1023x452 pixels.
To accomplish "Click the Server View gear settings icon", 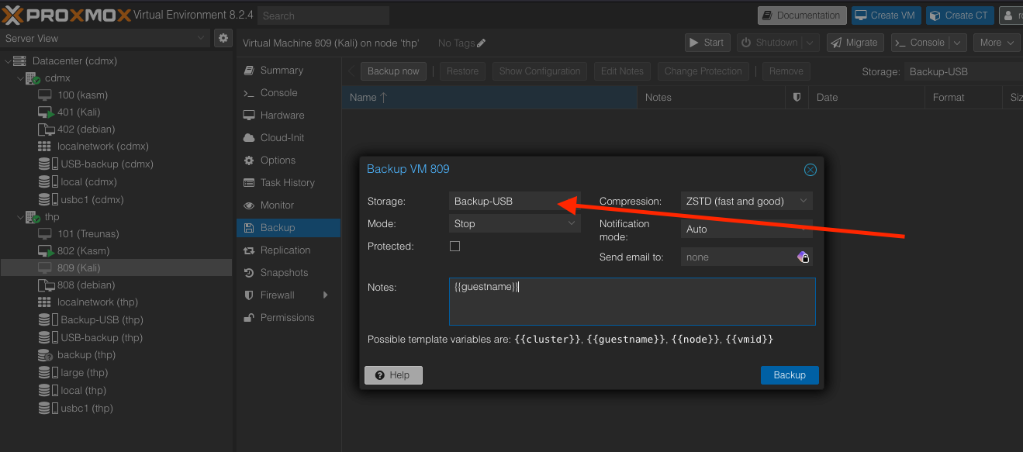I will pyautogui.click(x=223, y=38).
